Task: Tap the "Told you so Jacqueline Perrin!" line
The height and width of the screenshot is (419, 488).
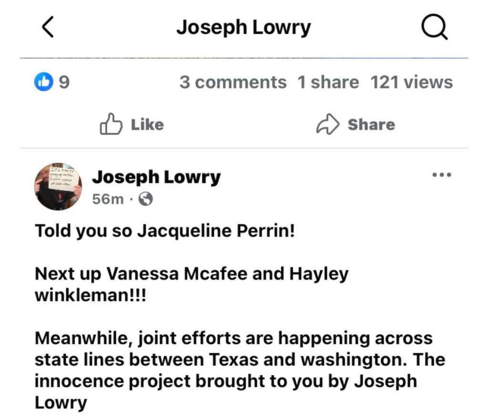Action: pos(165,231)
